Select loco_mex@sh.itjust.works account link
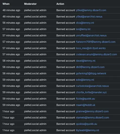 pos(91,48)
